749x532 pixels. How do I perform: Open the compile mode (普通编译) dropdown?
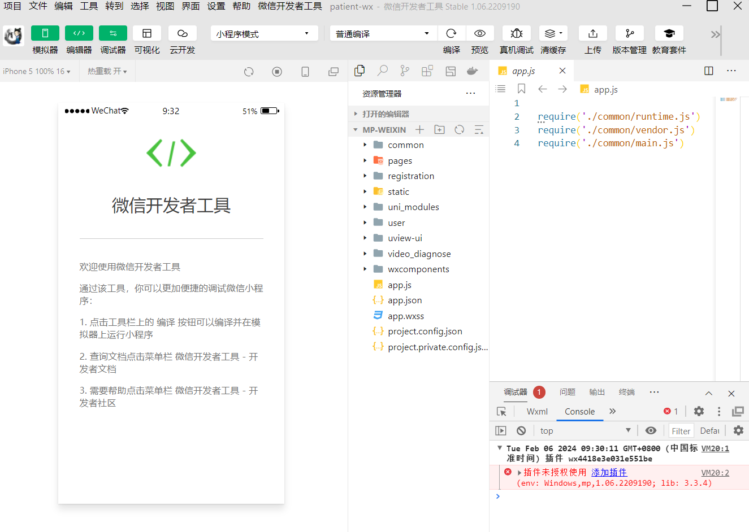coord(383,33)
